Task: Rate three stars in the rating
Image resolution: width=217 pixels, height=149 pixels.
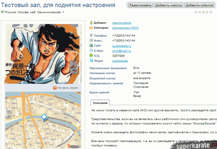Action: click(203, 12)
